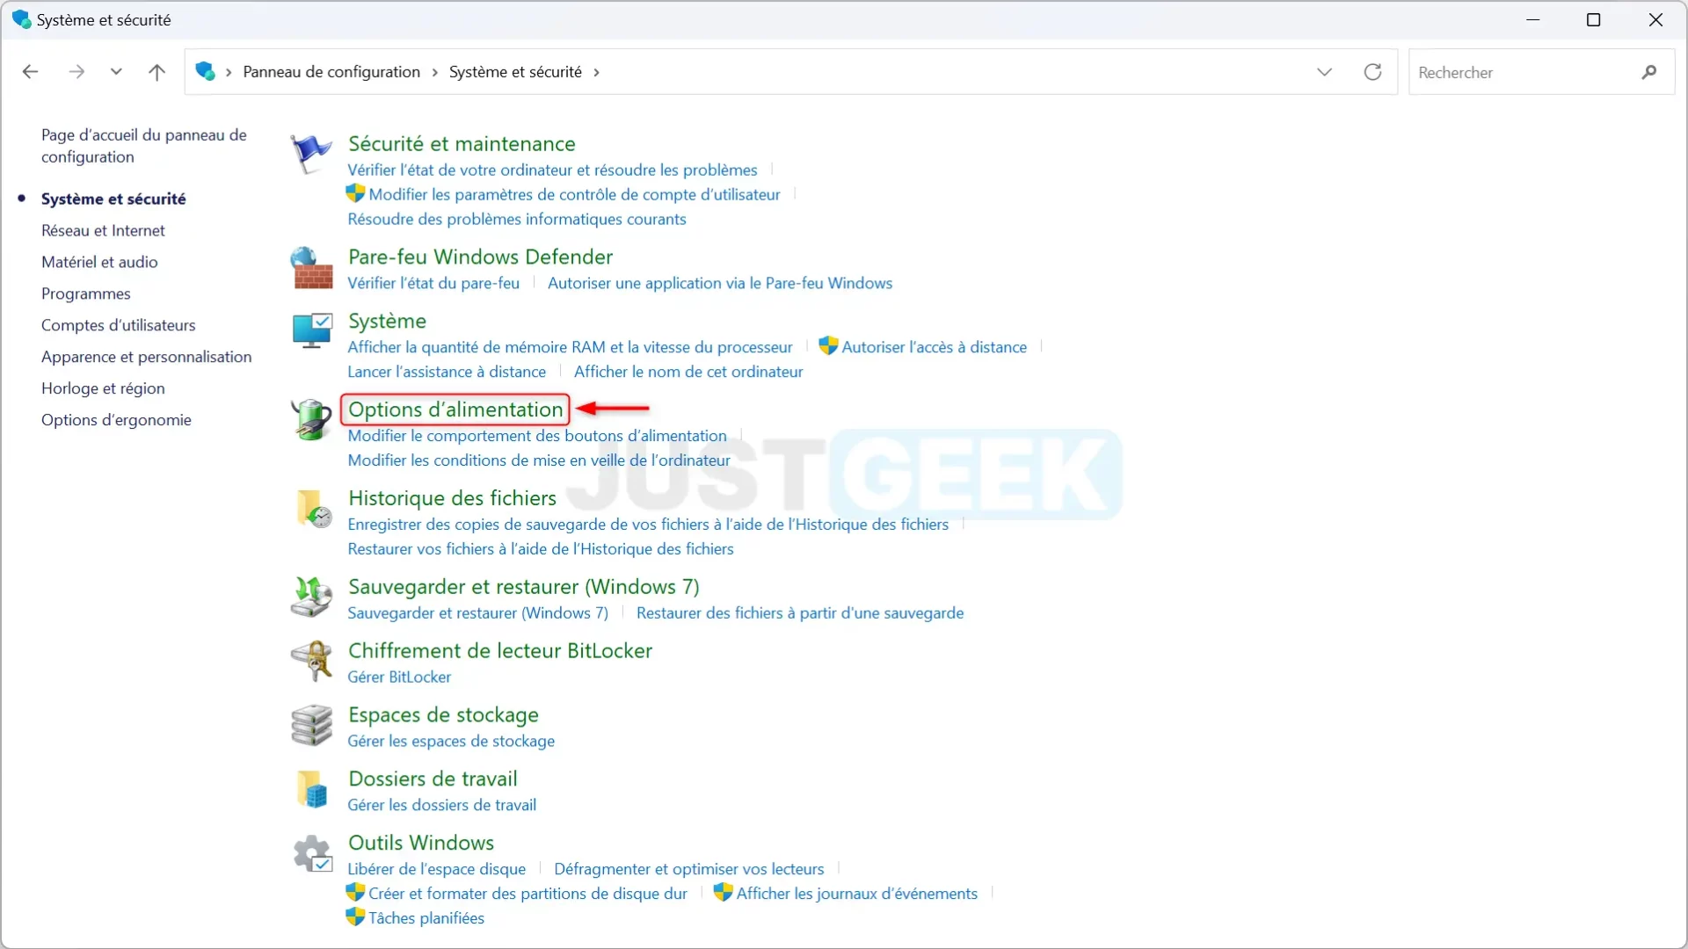
Task: Open Options d'alimentation
Action: (455, 409)
